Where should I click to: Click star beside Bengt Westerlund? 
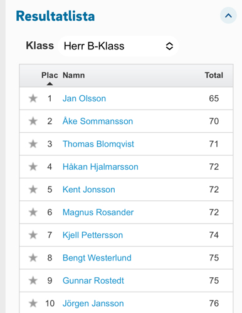(x=33, y=258)
